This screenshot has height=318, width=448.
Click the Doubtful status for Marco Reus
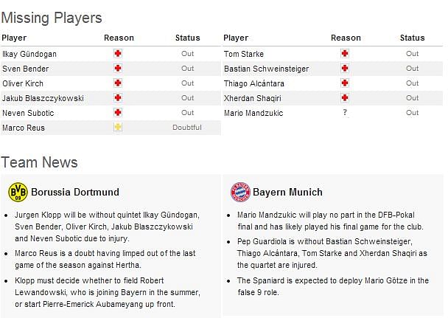click(187, 127)
